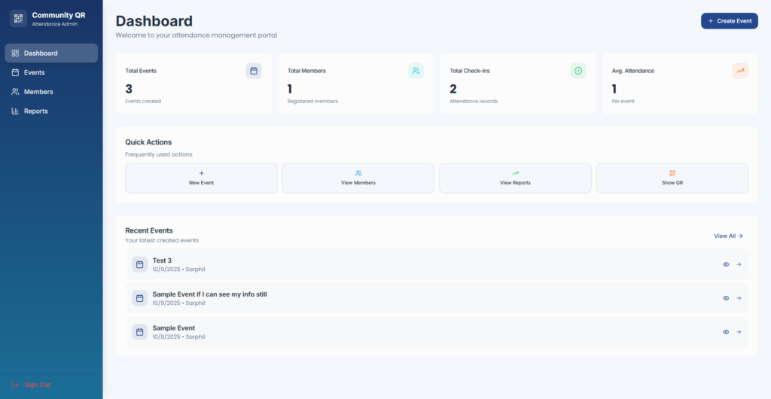Click the Sign Out icon in sidebar
Screen dimensions: 771x399
(15, 385)
